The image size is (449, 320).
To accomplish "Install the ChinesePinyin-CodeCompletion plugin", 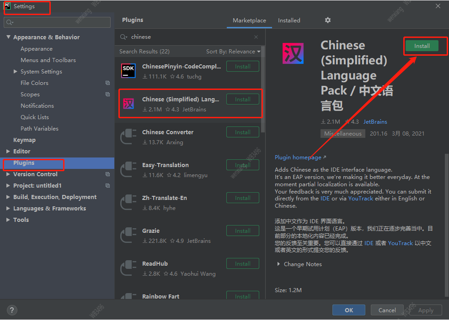I will pyautogui.click(x=242, y=66).
